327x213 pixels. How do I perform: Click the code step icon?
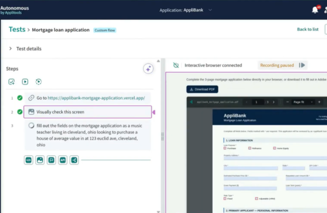pyautogui.click(x=29, y=160)
